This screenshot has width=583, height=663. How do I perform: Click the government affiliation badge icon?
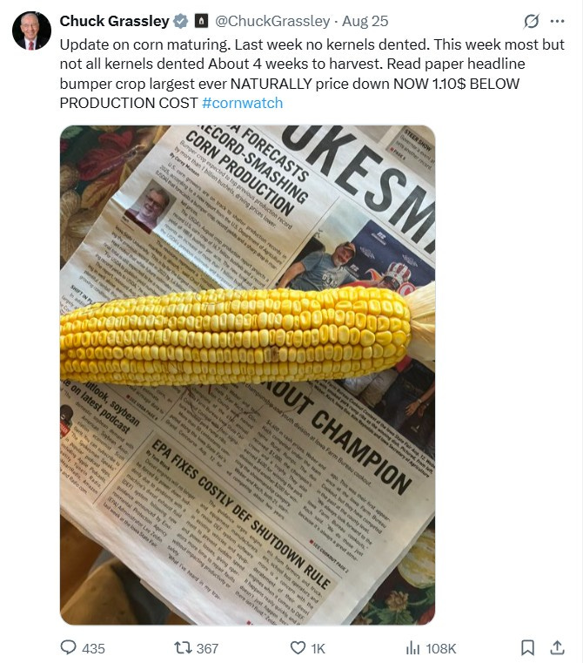point(201,21)
